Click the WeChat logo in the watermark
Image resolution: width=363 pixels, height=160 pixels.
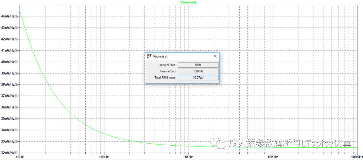tap(221, 144)
